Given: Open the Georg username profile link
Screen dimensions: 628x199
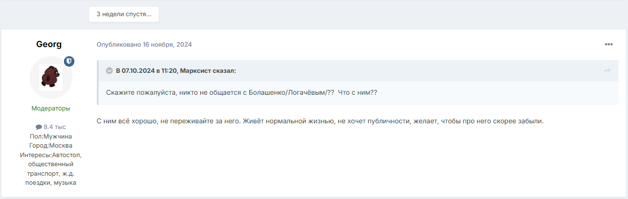Looking at the screenshot, I should (x=49, y=44).
